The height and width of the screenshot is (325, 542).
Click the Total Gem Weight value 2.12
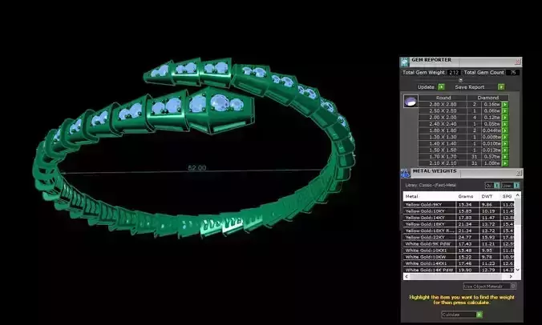pos(454,73)
